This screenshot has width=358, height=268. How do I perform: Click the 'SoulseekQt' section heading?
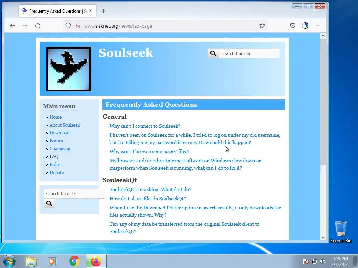tap(120, 180)
